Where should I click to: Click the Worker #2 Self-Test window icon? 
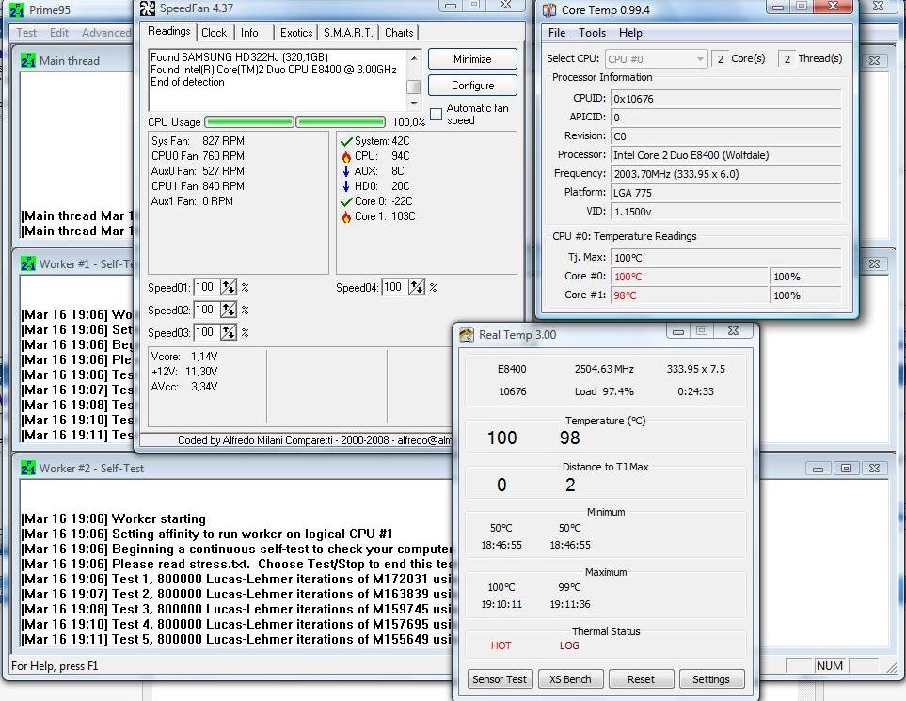[x=27, y=468]
